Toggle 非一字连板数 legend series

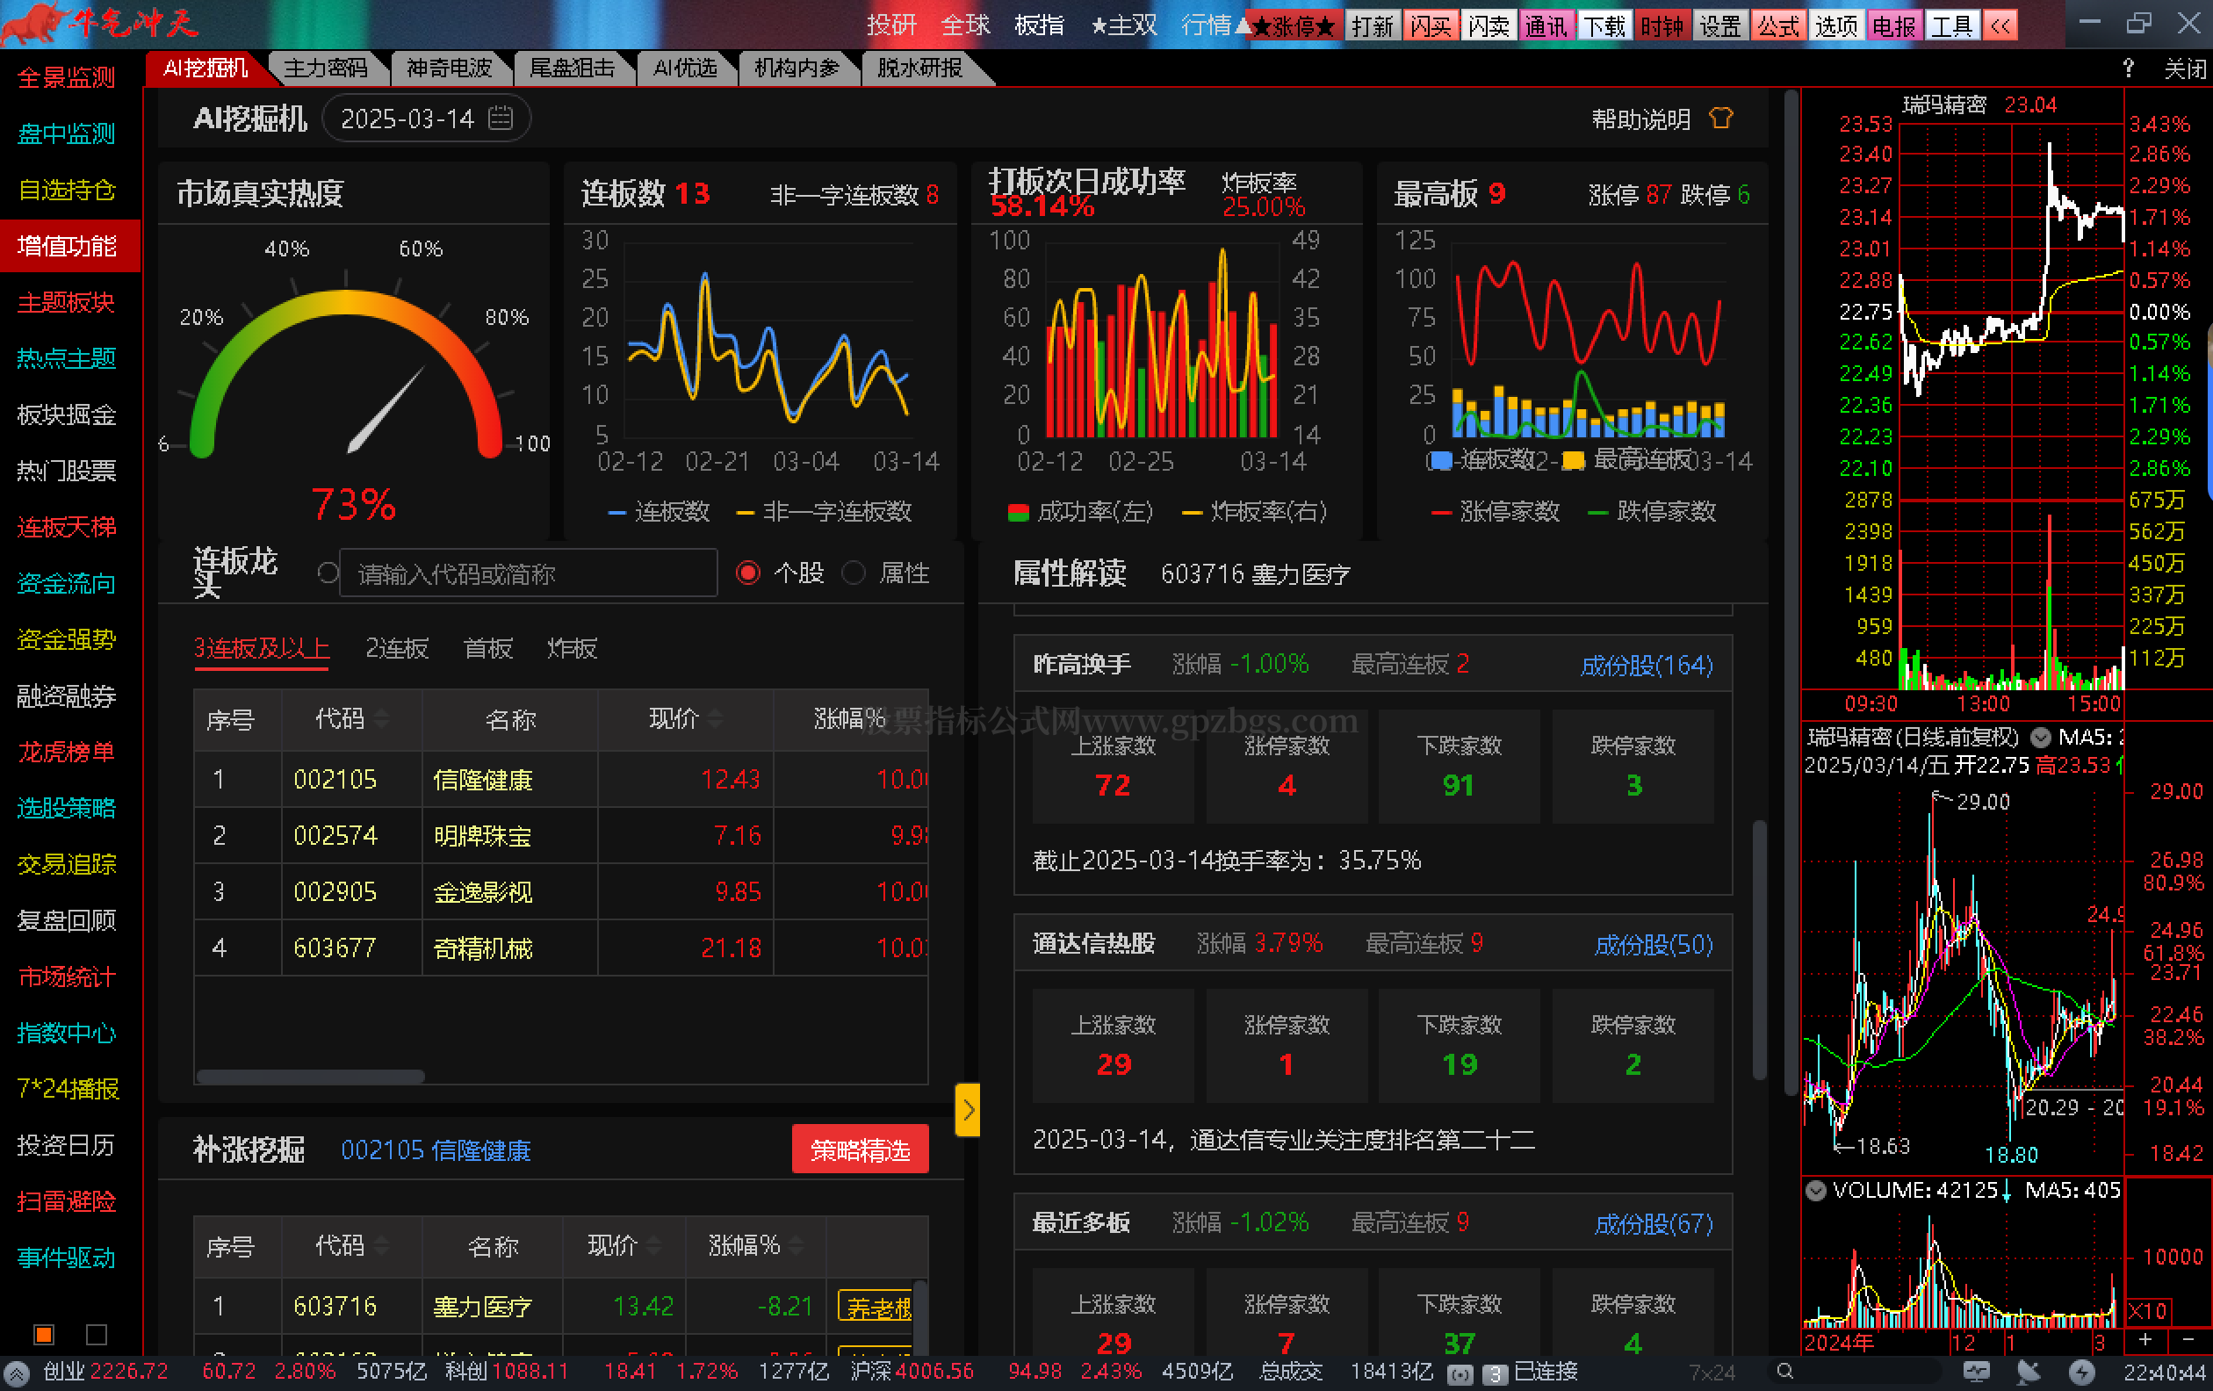pos(824,511)
